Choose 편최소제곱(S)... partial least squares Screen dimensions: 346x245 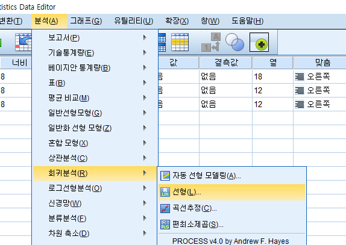[231, 225]
